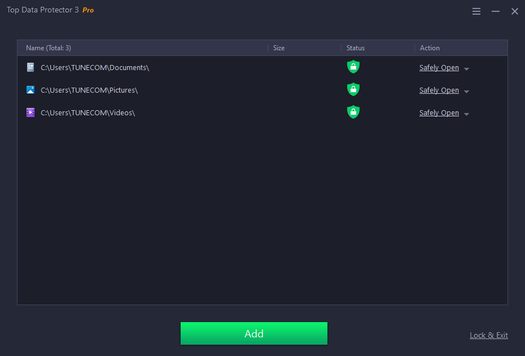Click the green lock shield for Pictures
This screenshot has width=525, height=356.
pyautogui.click(x=353, y=90)
